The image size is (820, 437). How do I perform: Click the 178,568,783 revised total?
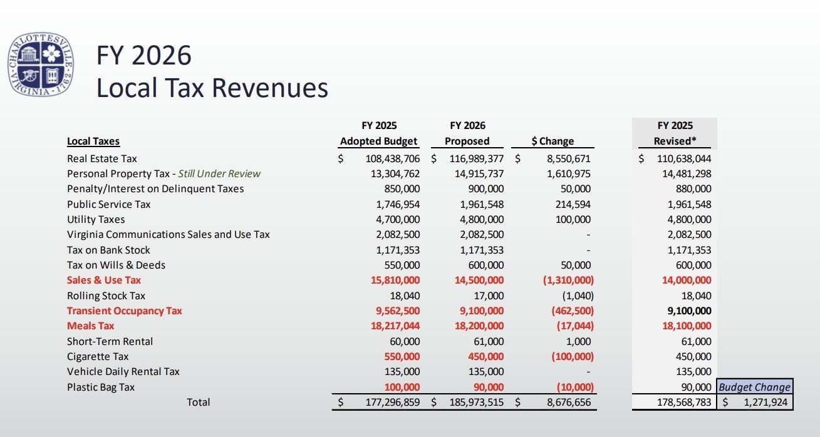[x=684, y=402]
